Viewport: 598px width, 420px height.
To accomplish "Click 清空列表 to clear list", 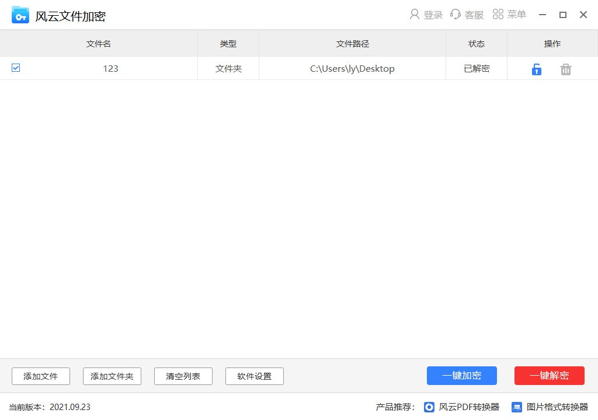I will coord(183,376).
